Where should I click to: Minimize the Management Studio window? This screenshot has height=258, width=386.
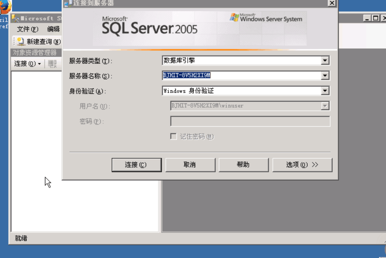point(367,18)
